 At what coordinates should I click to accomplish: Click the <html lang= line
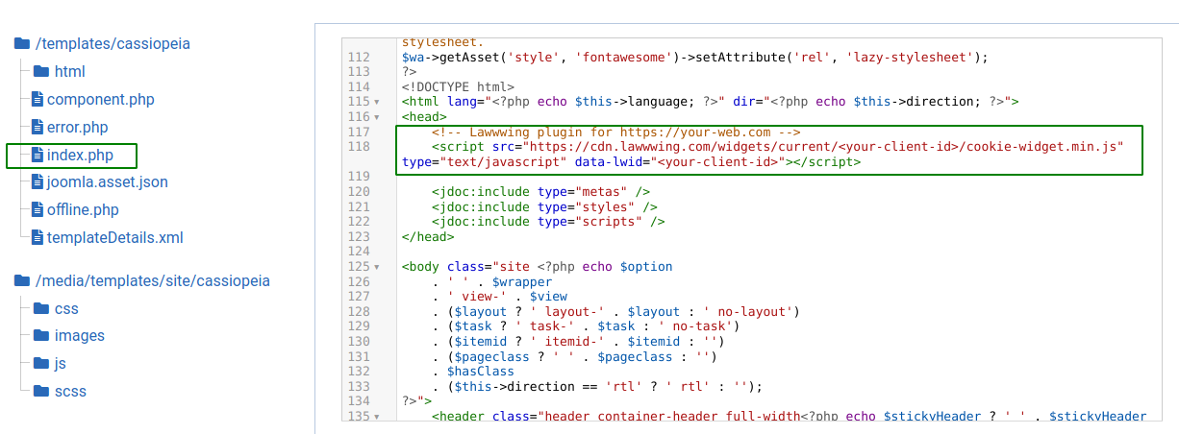pyautogui.click(x=711, y=102)
